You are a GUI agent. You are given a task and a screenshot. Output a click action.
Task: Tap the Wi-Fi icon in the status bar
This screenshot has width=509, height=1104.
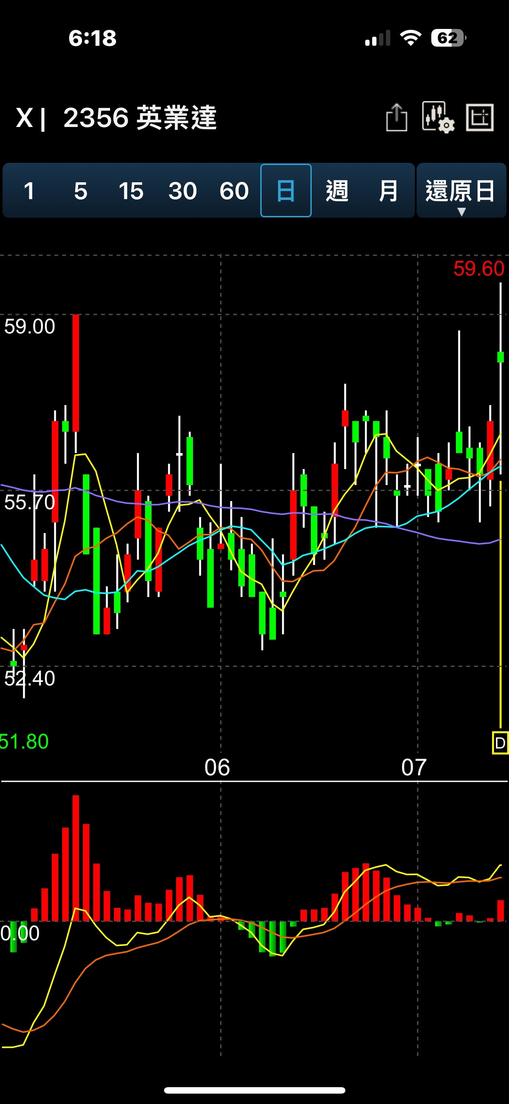point(411,38)
